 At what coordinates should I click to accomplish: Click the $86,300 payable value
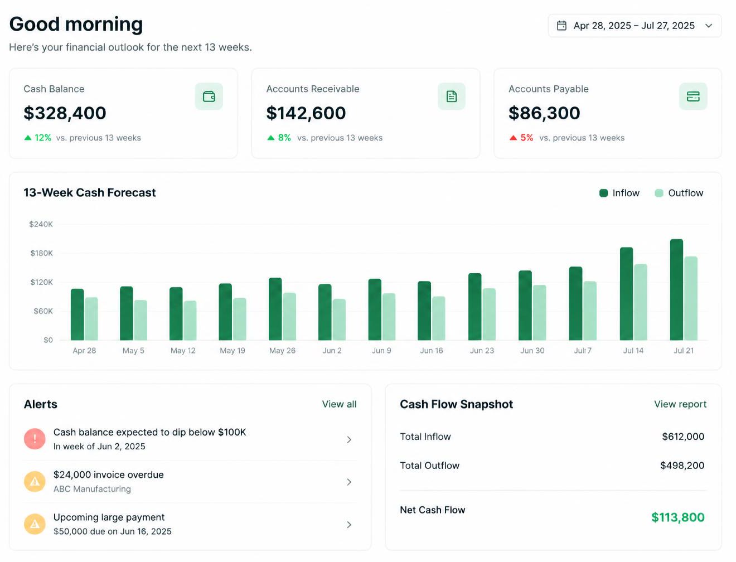pyautogui.click(x=544, y=113)
